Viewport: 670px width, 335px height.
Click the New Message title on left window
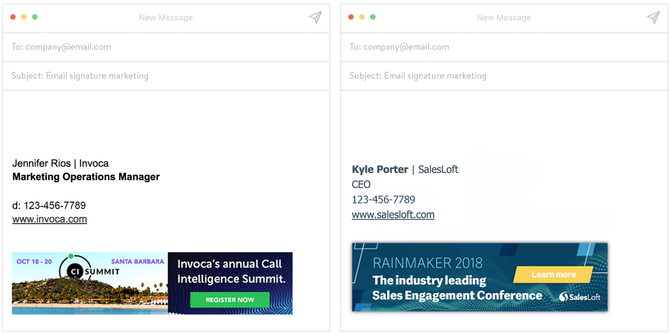coord(166,18)
